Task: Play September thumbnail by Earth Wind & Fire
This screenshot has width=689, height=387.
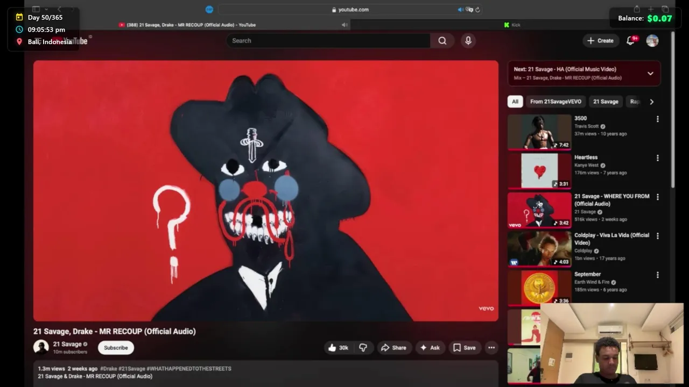Action: pos(539,288)
